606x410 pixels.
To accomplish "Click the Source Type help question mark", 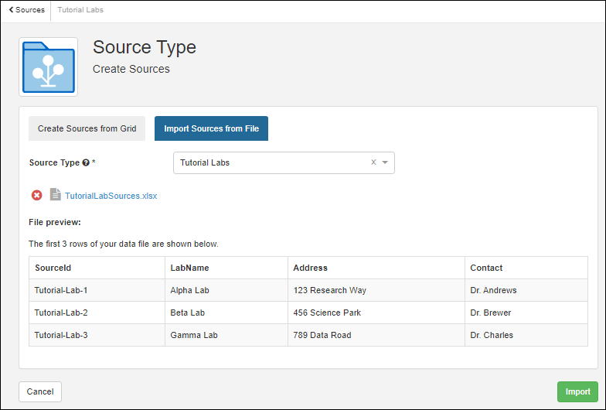I will tap(86, 163).
